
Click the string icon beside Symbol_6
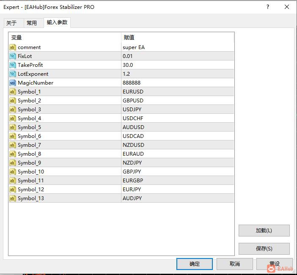point(13,136)
